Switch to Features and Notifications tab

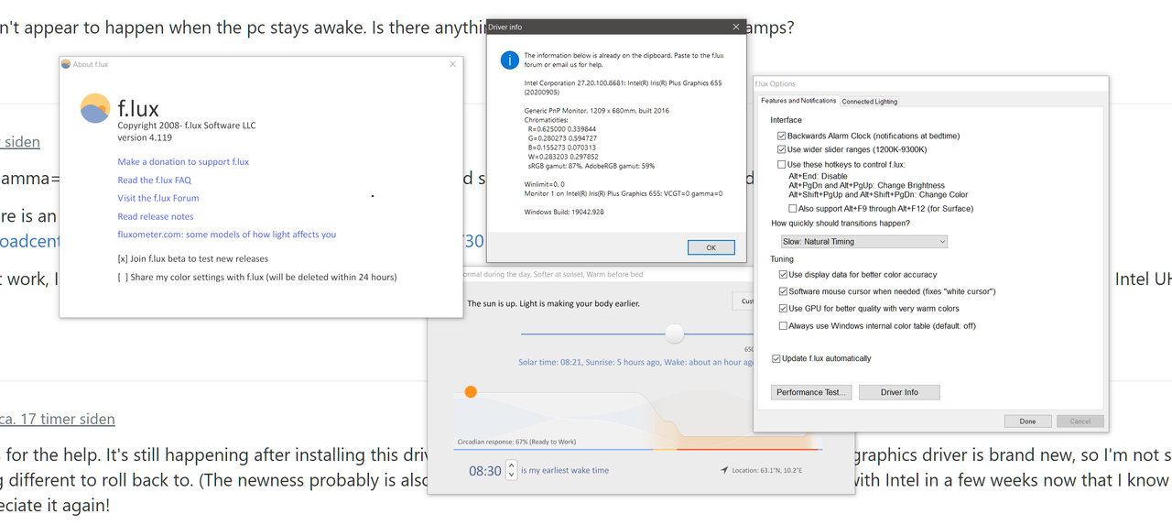tap(798, 101)
